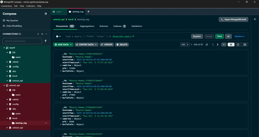
Task: Click the DELETE button
Action: [122, 45]
